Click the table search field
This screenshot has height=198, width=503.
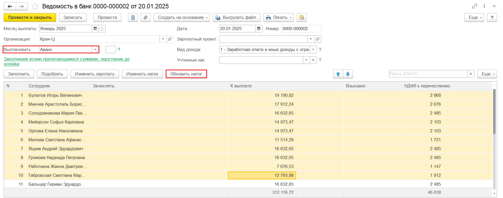pos(428,74)
